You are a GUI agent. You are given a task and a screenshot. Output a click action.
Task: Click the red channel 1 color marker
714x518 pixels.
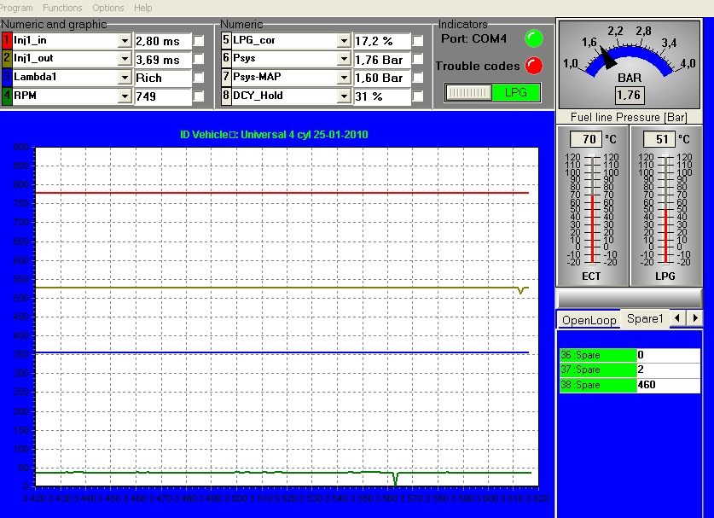click(7, 40)
